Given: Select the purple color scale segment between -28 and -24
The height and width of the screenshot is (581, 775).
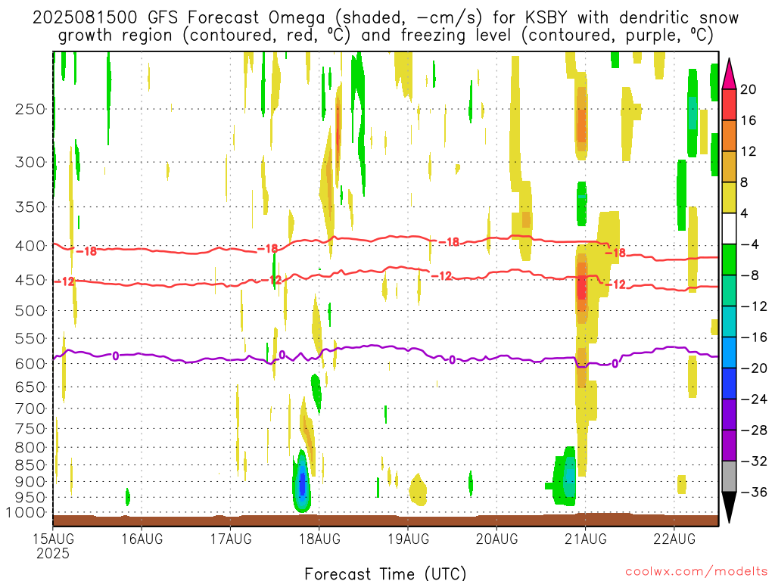Looking at the screenshot, I should coord(729,415).
